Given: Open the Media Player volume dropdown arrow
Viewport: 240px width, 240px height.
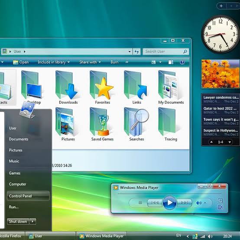Looking at the screenshot, I should coord(205,203).
